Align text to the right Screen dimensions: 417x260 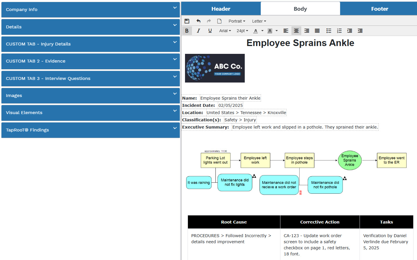pyautogui.click(x=307, y=31)
